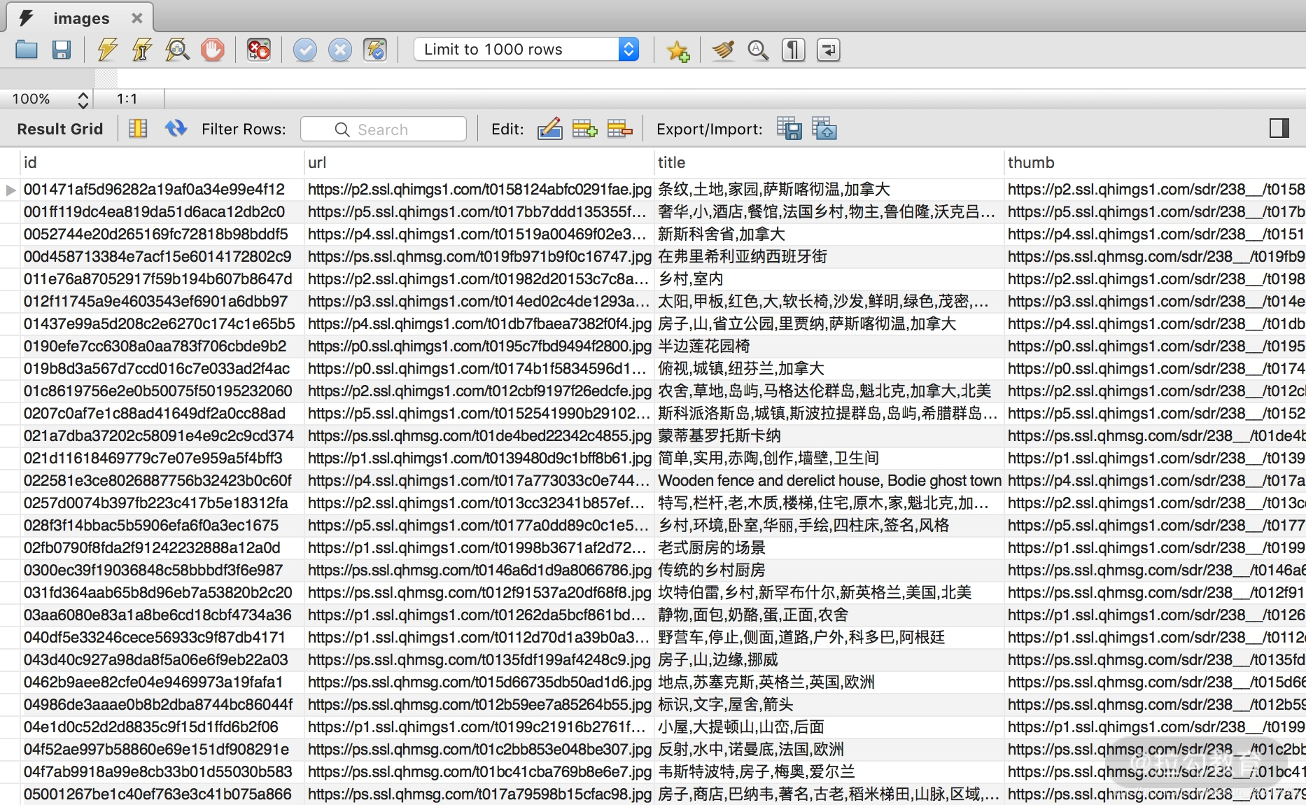Screen dimensions: 1306x805
Task: Select id cell 05001267be1c40ef763e3c41b075a866
Action: pyautogui.click(x=162, y=794)
